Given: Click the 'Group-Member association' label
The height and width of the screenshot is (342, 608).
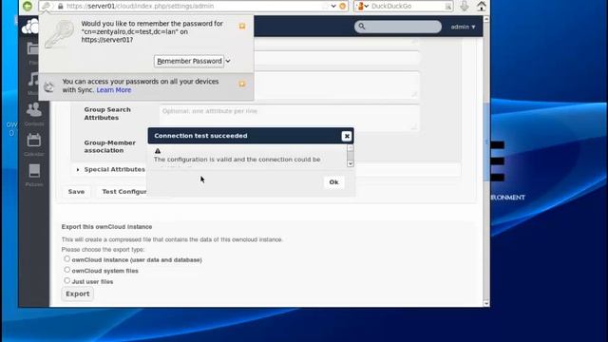Looking at the screenshot, I should 110,146.
